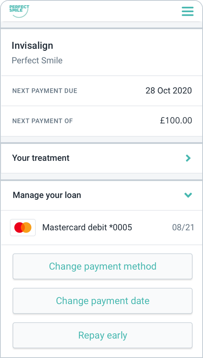Click the Change payment method button

click(103, 266)
